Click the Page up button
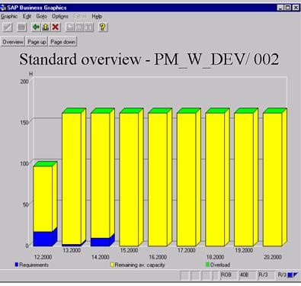The image size is (301, 286). click(x=37, y=42)
